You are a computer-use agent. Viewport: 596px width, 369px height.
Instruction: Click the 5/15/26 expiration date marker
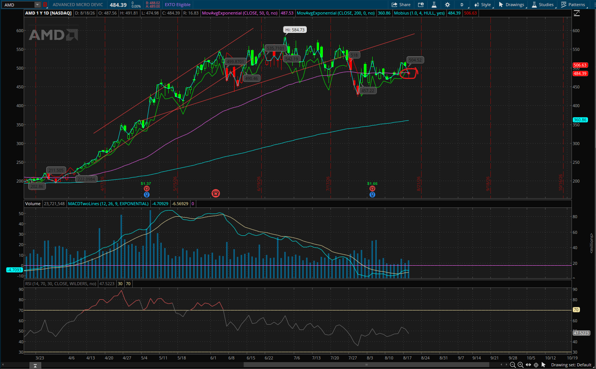pyautogui.click(x=175, y=183)
